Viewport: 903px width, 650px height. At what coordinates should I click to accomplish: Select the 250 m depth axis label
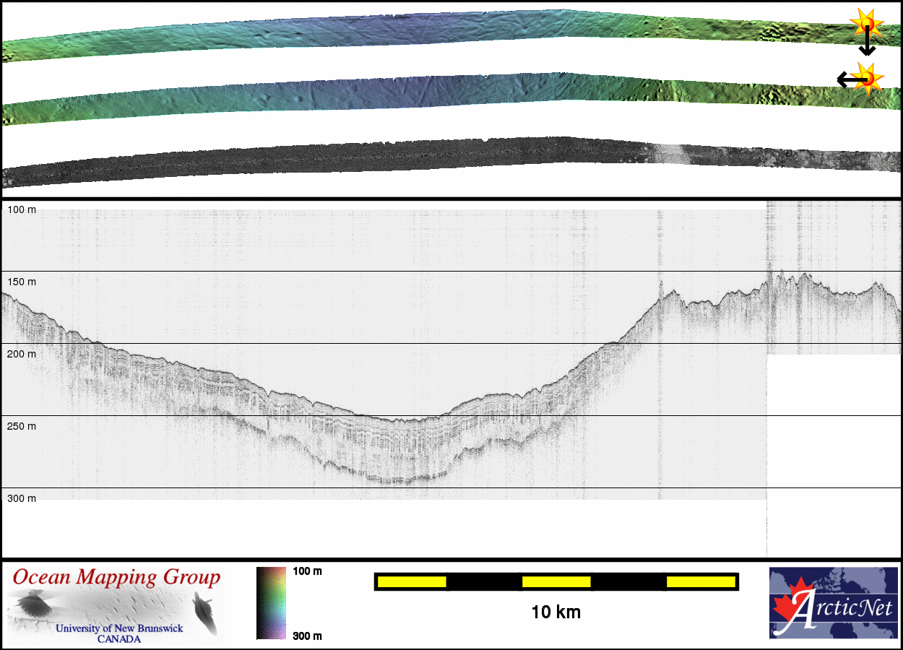(x=22, y=426)
